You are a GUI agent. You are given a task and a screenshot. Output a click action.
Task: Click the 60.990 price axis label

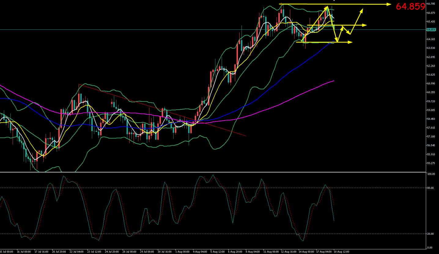431,83
